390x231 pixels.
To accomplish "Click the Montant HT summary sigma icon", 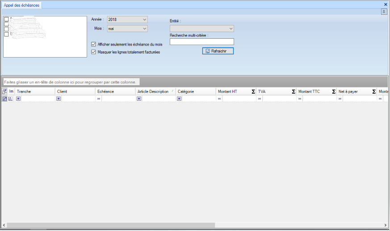I will tap(253, 91).
